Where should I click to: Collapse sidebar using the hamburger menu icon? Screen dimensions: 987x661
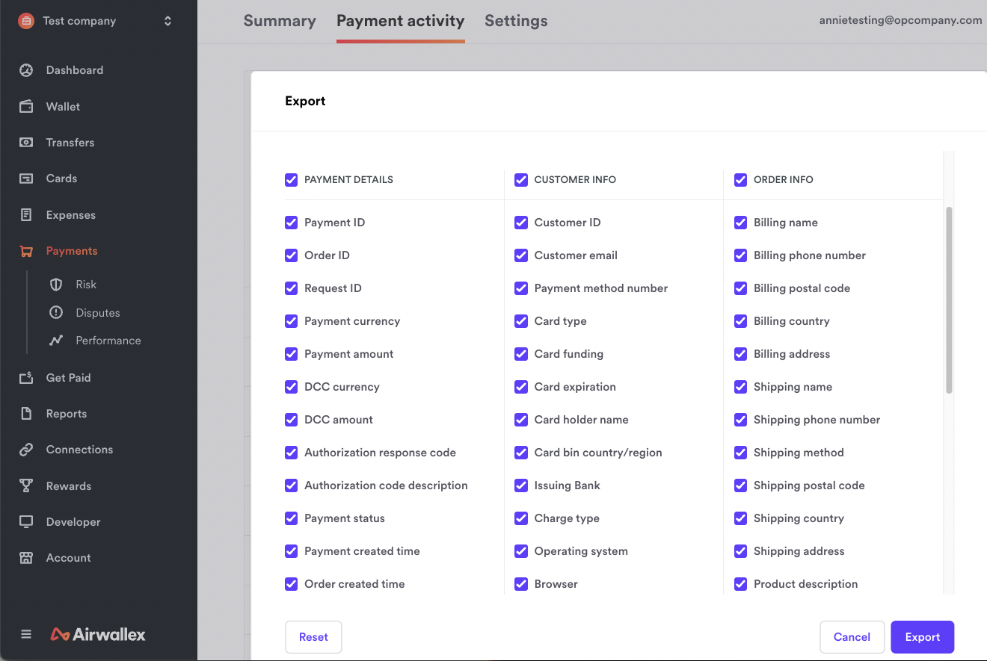coord(26,635)
